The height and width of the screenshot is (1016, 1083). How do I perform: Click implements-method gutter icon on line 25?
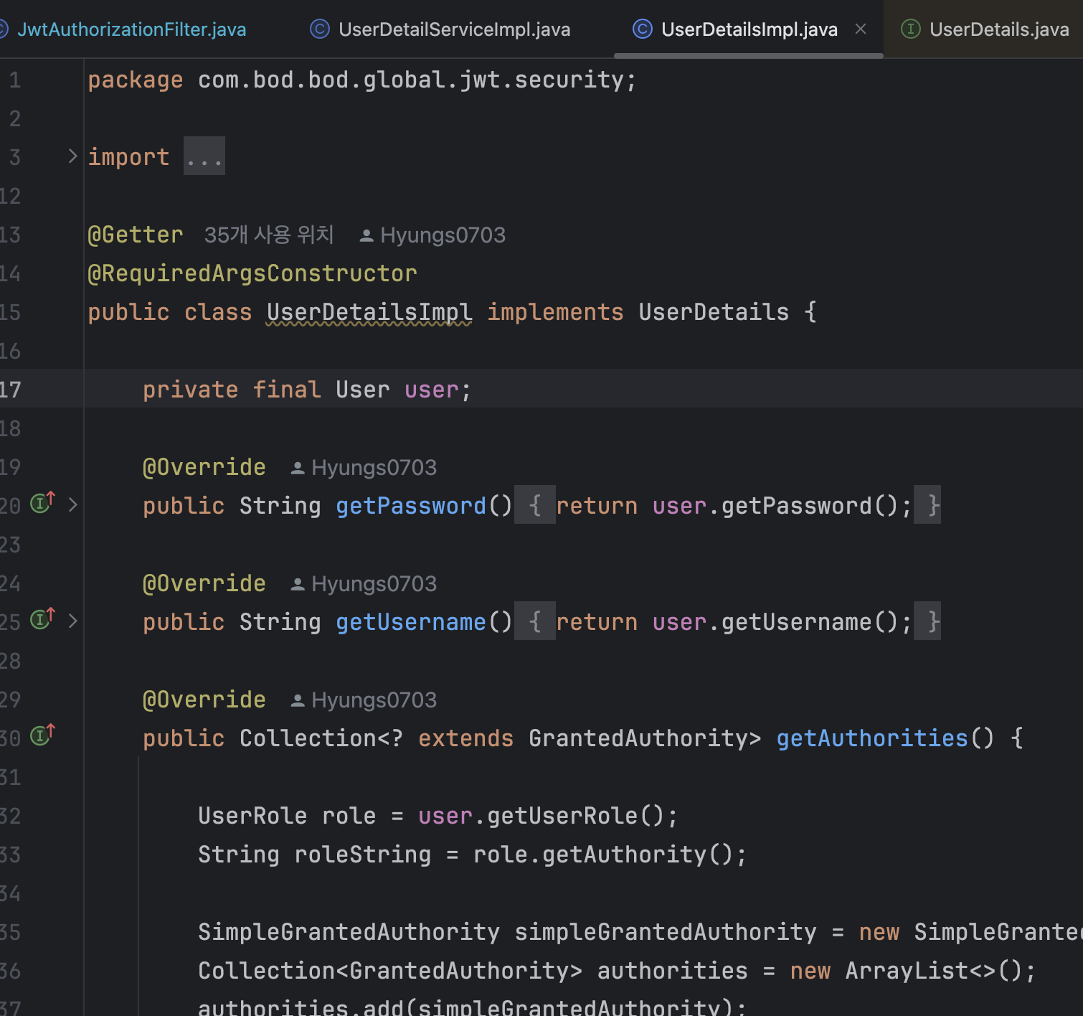click(42, 619)
